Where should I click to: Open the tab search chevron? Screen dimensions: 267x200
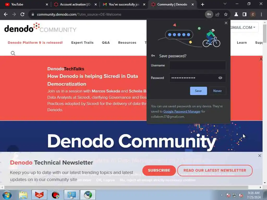225,4
